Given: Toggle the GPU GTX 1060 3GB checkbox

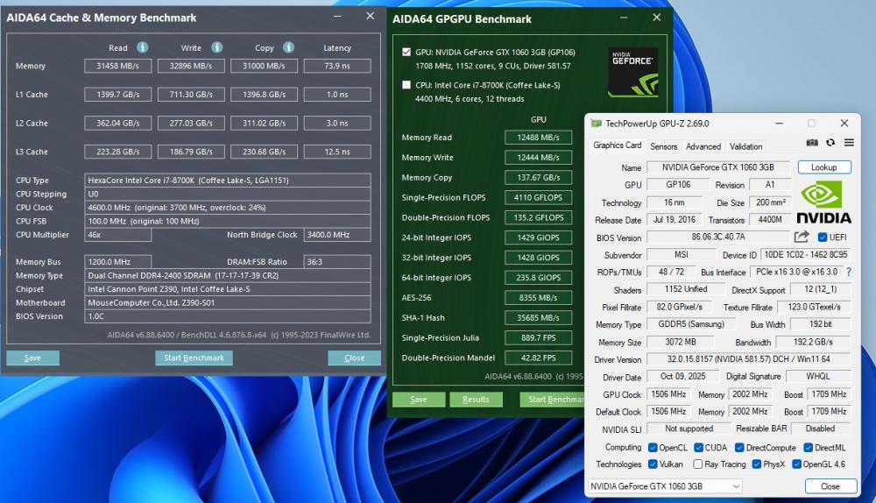Looking at the screenshot, I should tap(406, 52).
